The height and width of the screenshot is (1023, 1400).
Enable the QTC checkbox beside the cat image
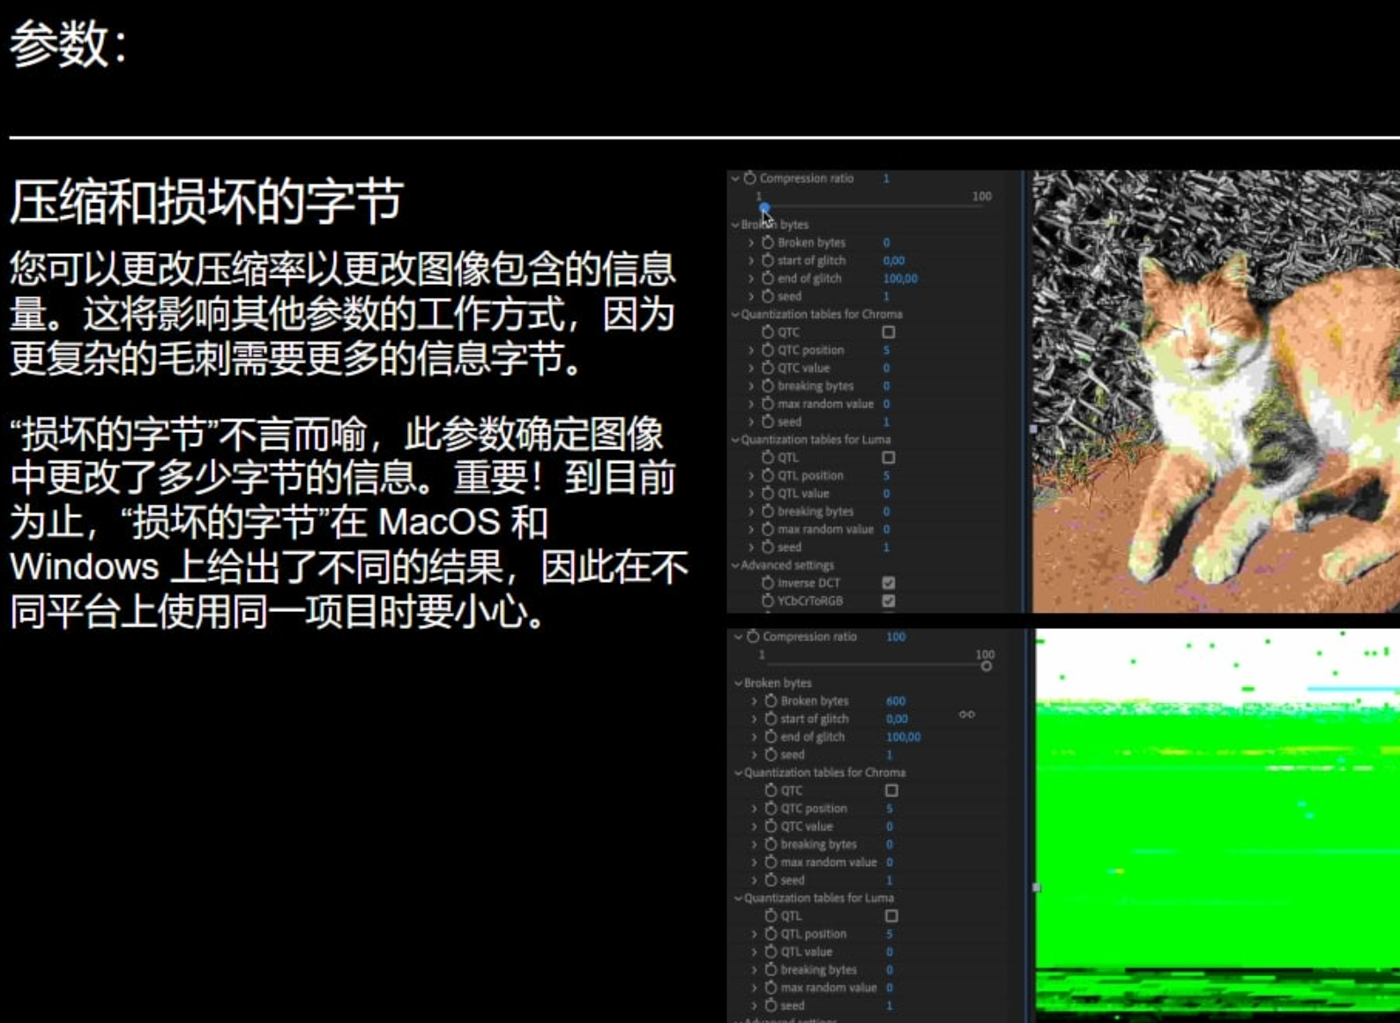[x=889, y=332]
